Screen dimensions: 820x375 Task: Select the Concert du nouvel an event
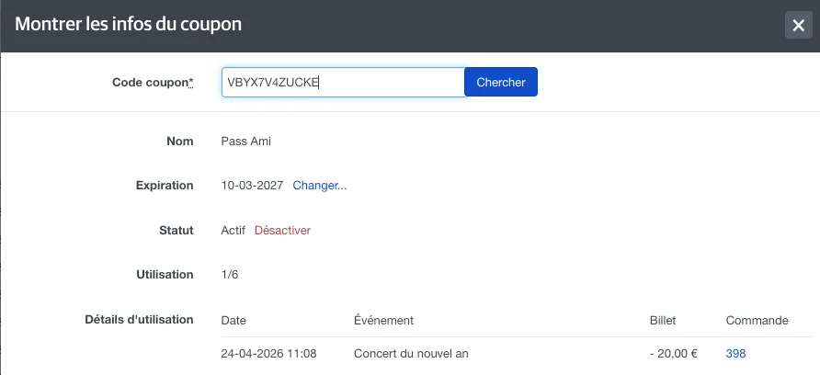pyautogui.click(x=411, y=354)
